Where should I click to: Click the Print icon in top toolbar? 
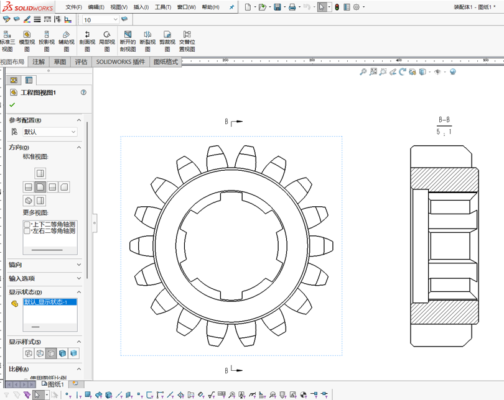pyautogui.click(x=292, y=7)
